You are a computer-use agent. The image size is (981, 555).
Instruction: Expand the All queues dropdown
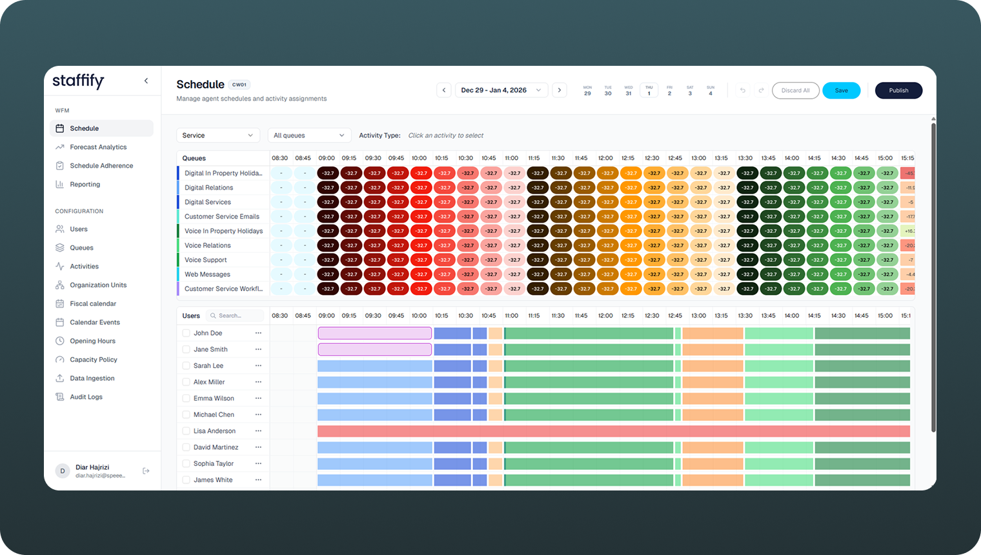click(310, 136)
